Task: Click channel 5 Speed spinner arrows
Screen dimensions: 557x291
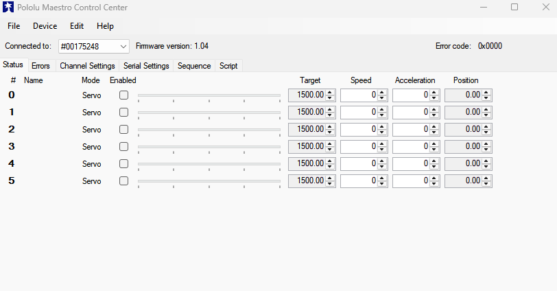Action: pyautogui.click(x=382, y=181)
